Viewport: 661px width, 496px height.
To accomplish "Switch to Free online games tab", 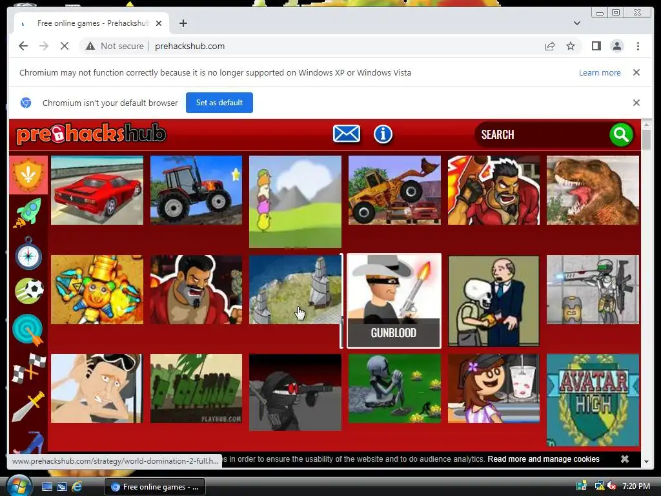I will click(x=93, y=23).
